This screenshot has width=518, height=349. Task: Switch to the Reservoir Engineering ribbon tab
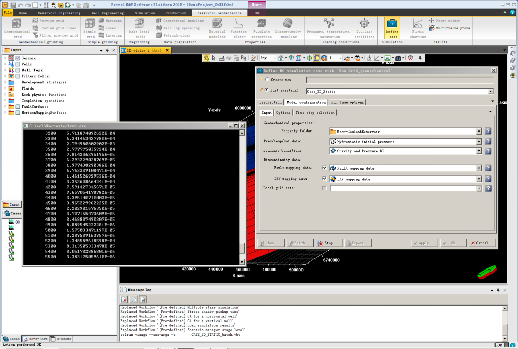[x=59, y=13]
